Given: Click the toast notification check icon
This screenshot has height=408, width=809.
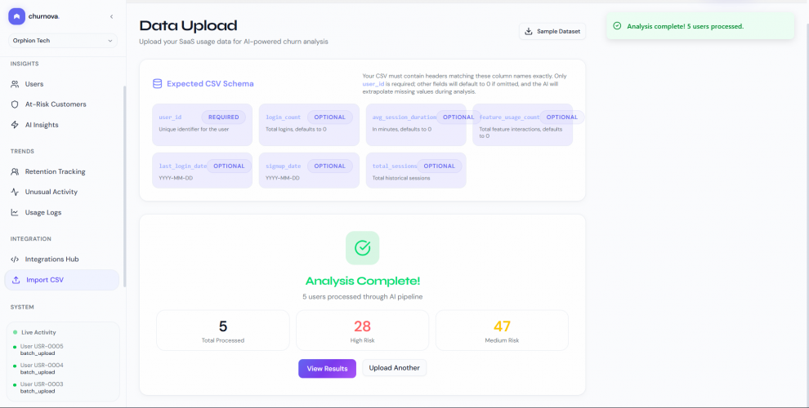Looking at the screenshot, I should pyautogui.click(x=616, y=26).
